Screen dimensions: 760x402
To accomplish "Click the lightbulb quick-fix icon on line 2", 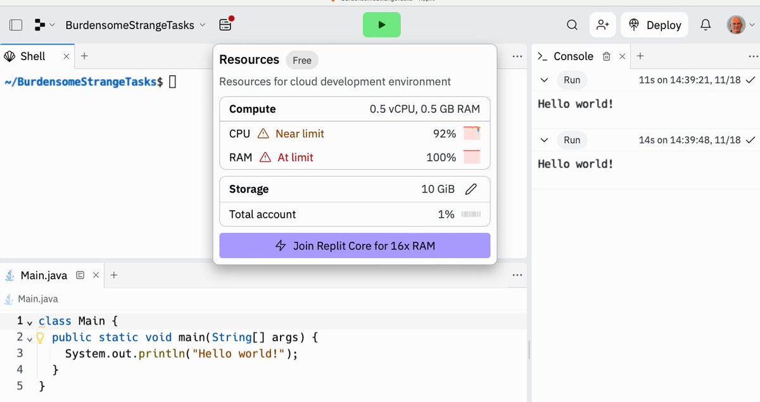I will coord(41,338).
